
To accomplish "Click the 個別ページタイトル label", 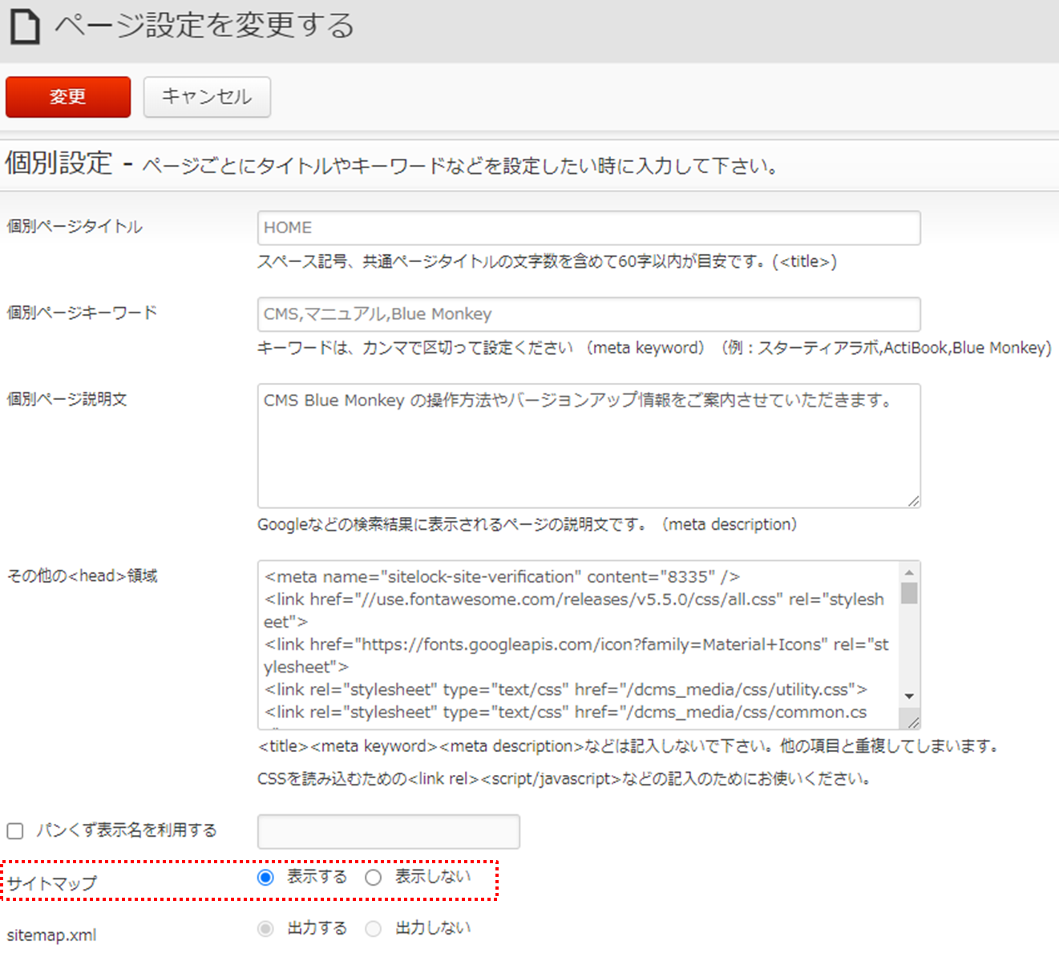I will pos(75,227).
